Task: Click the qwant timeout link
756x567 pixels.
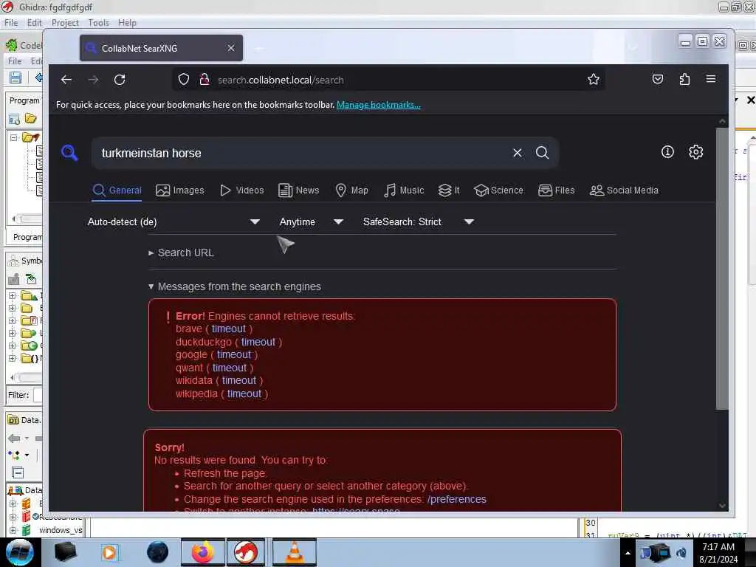Action: (x=230, y=368)
